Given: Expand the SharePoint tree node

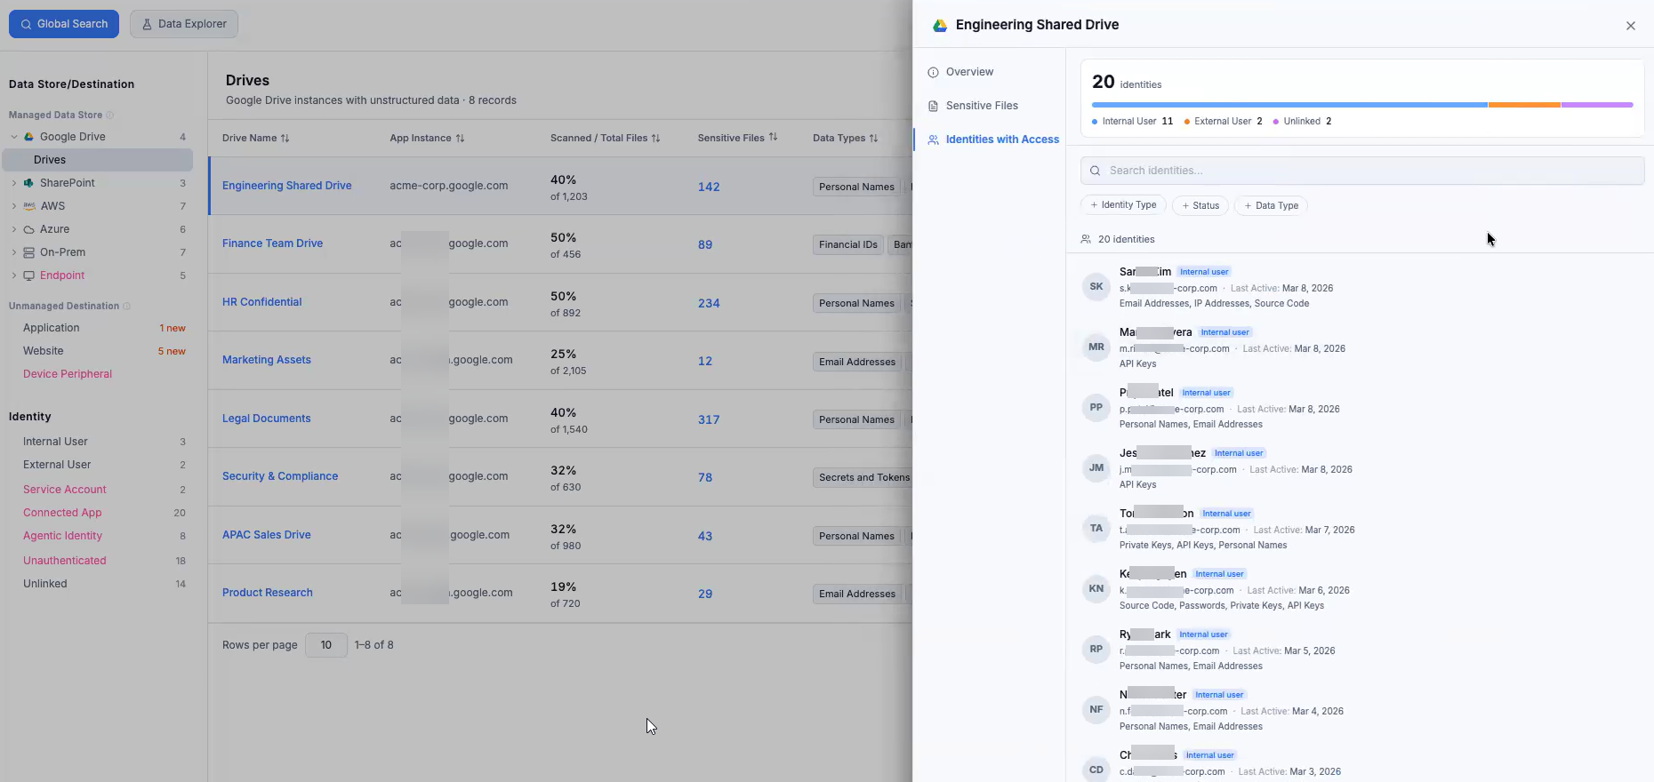Looking at the screenshot, I should [x=14, y=183].
